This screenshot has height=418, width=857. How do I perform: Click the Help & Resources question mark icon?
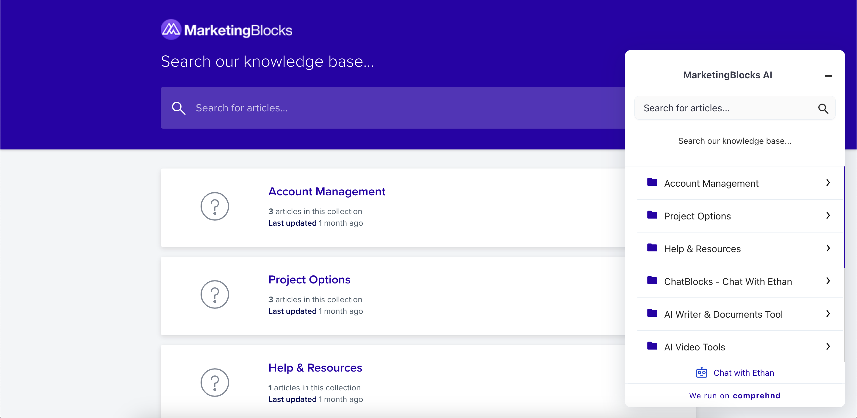215,382
